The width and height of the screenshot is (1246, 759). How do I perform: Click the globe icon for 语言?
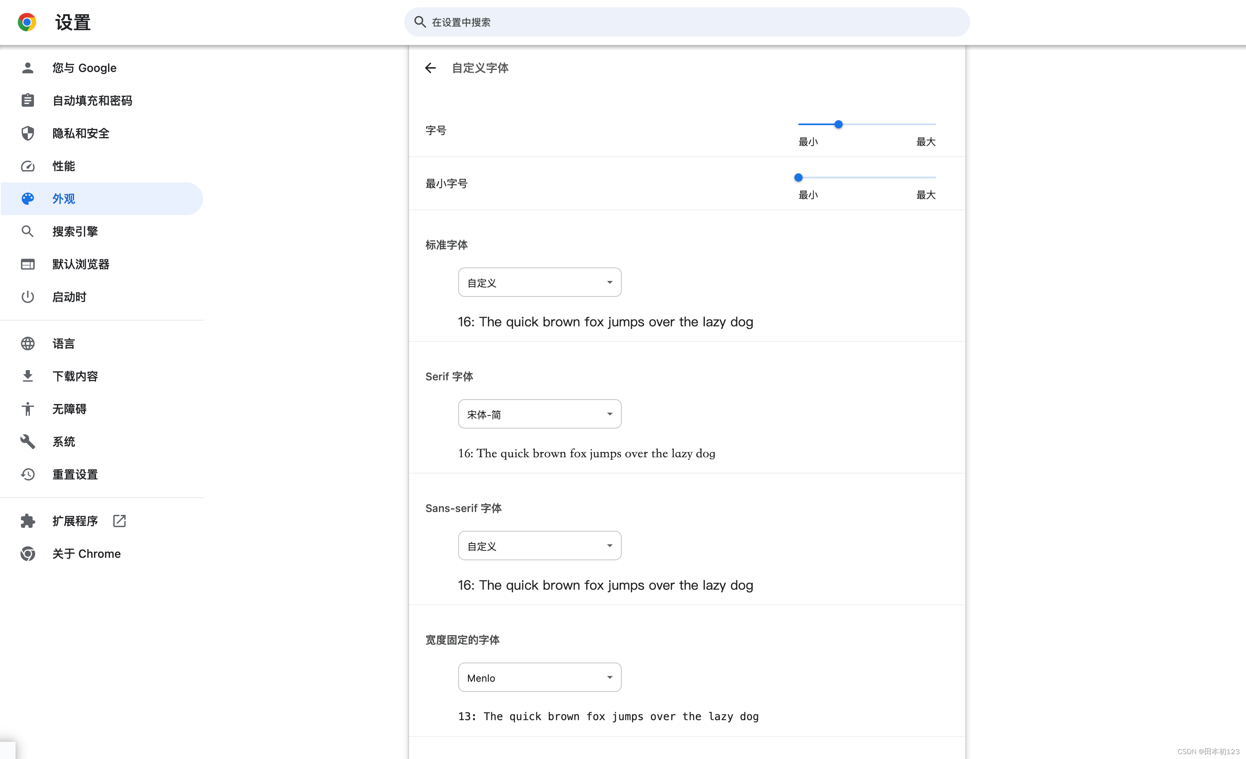[28, 344]
